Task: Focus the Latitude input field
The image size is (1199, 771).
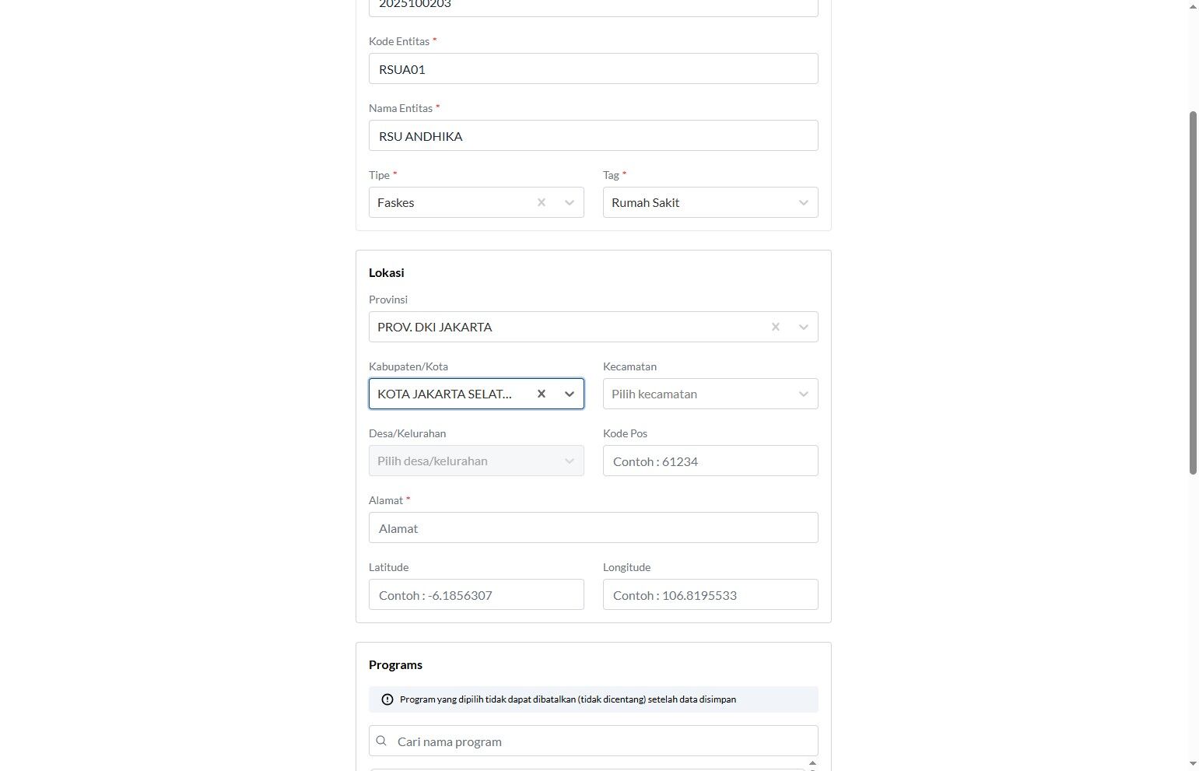Action: [x=476, y=594]
